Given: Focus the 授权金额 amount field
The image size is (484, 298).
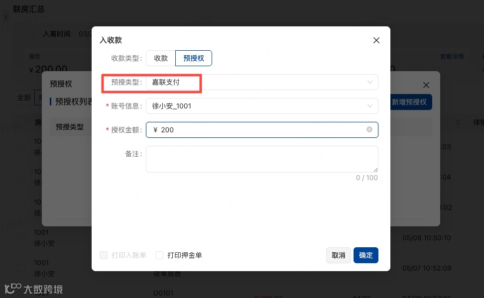Looking at the screenshot, I should tap(262, 130).
